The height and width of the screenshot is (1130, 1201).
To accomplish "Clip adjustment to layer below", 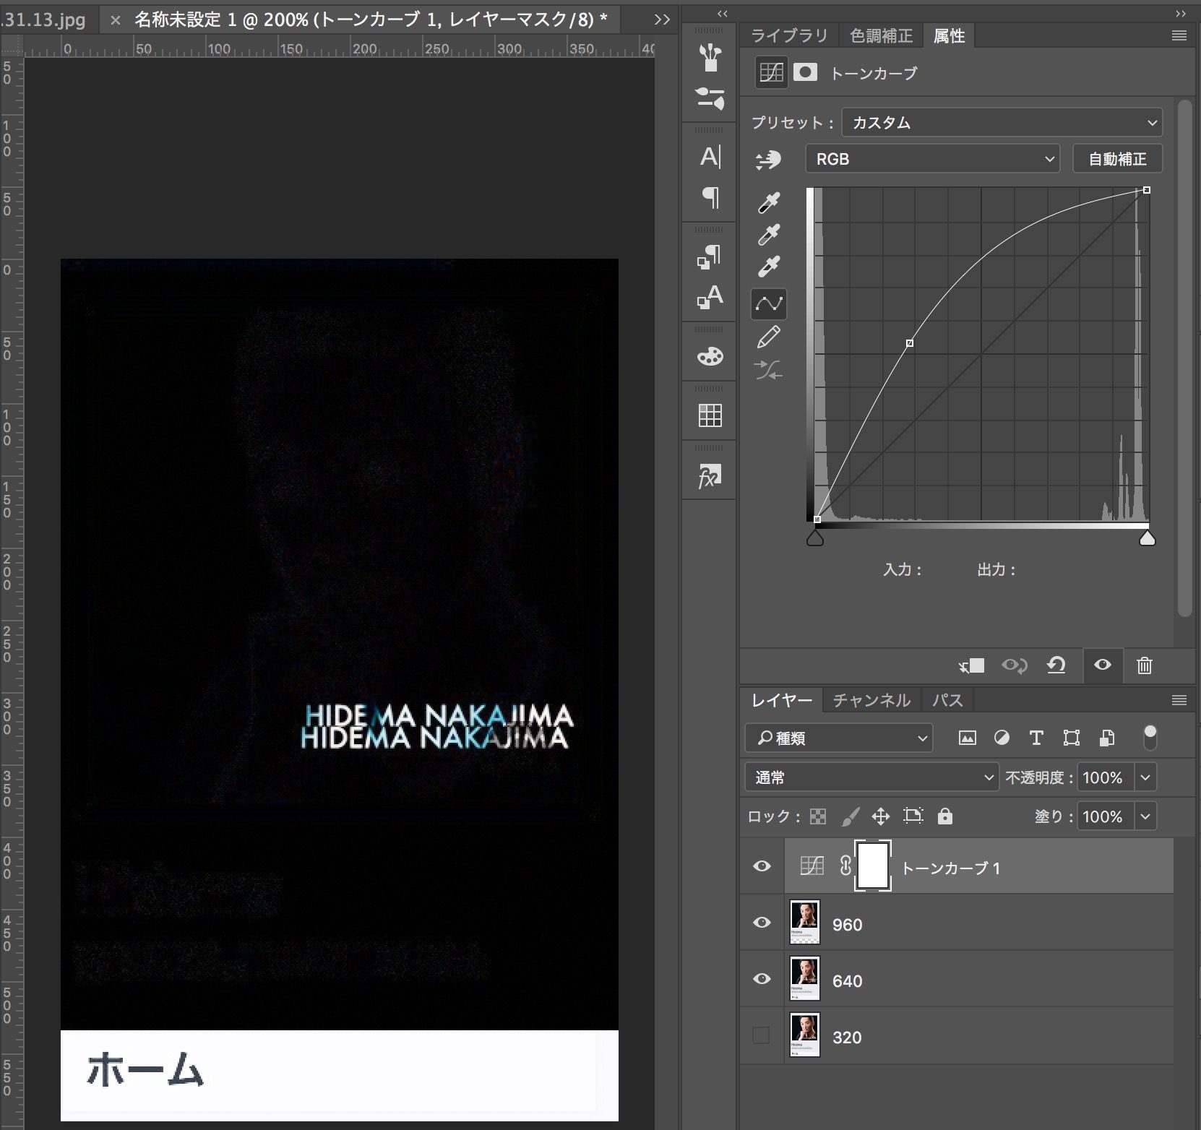I will click(972, 665).
